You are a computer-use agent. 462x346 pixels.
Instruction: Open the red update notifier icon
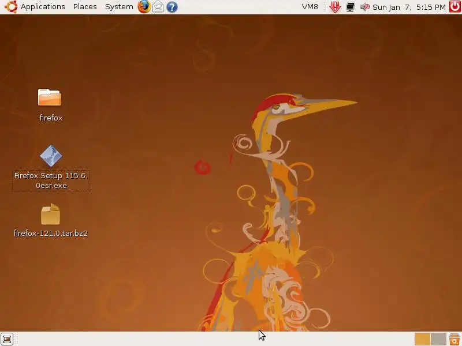335,7
